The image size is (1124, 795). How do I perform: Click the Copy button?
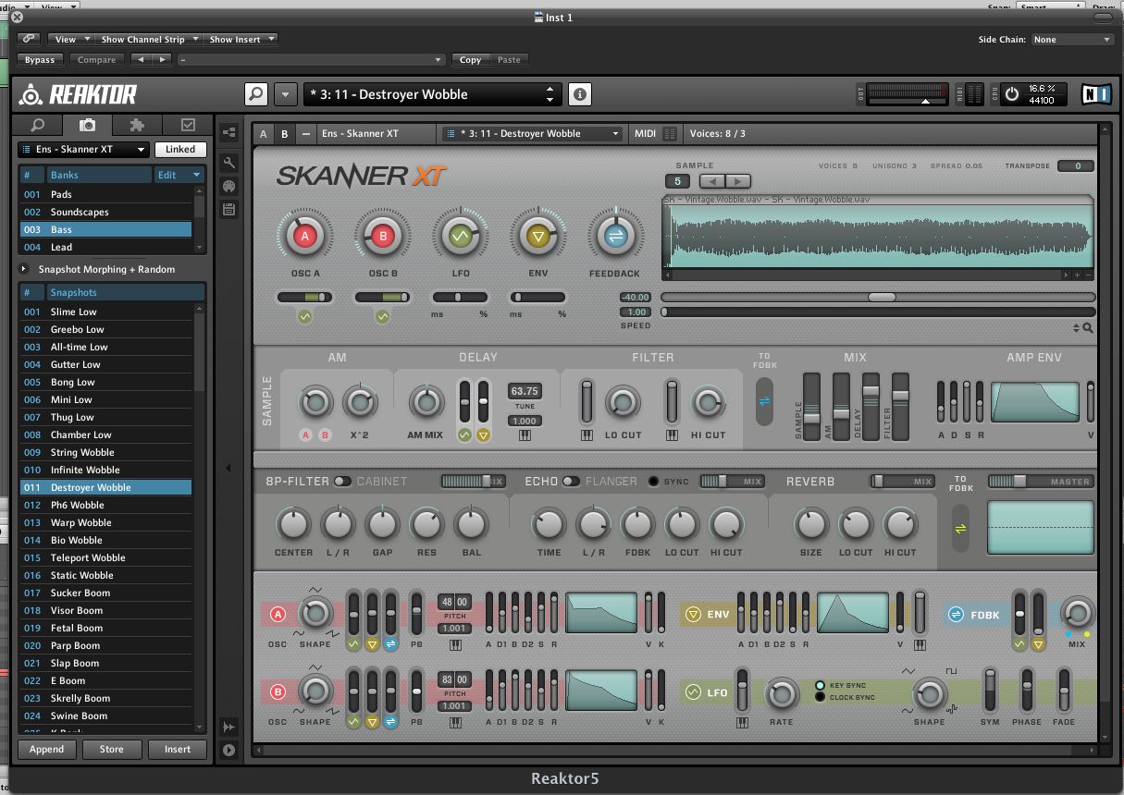click(x=470, y=60)
